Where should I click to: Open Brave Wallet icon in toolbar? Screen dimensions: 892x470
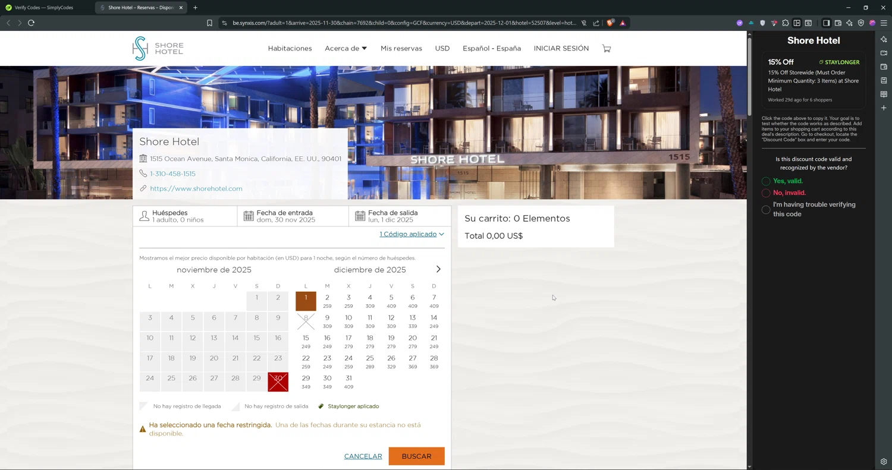[x=838, y=23]
